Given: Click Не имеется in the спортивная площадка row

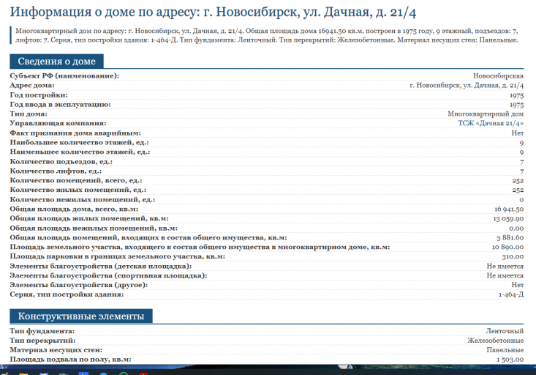Looking at the screenshot, I should point(505,275).
